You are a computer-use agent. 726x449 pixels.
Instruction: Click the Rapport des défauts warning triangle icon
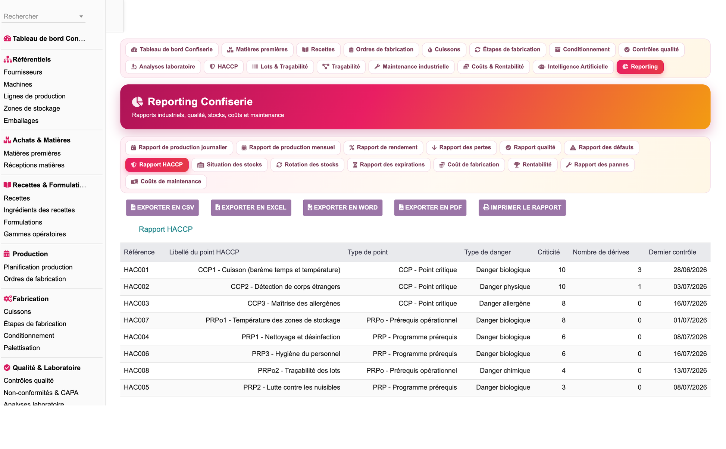pyautogui.click(x=573, y=148)
